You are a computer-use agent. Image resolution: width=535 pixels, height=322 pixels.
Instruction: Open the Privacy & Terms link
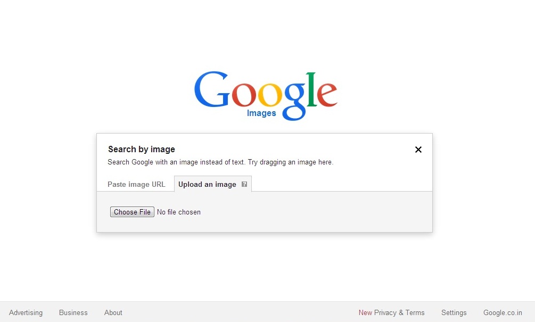(x=400, y=312)
